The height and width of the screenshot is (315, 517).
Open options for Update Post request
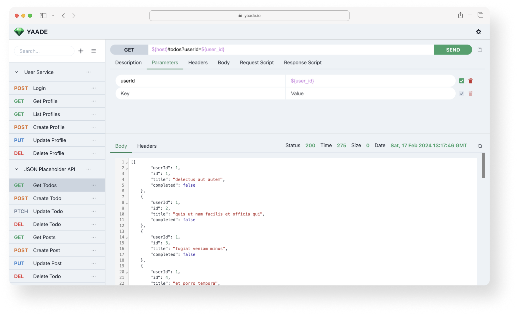click(94, 263)
